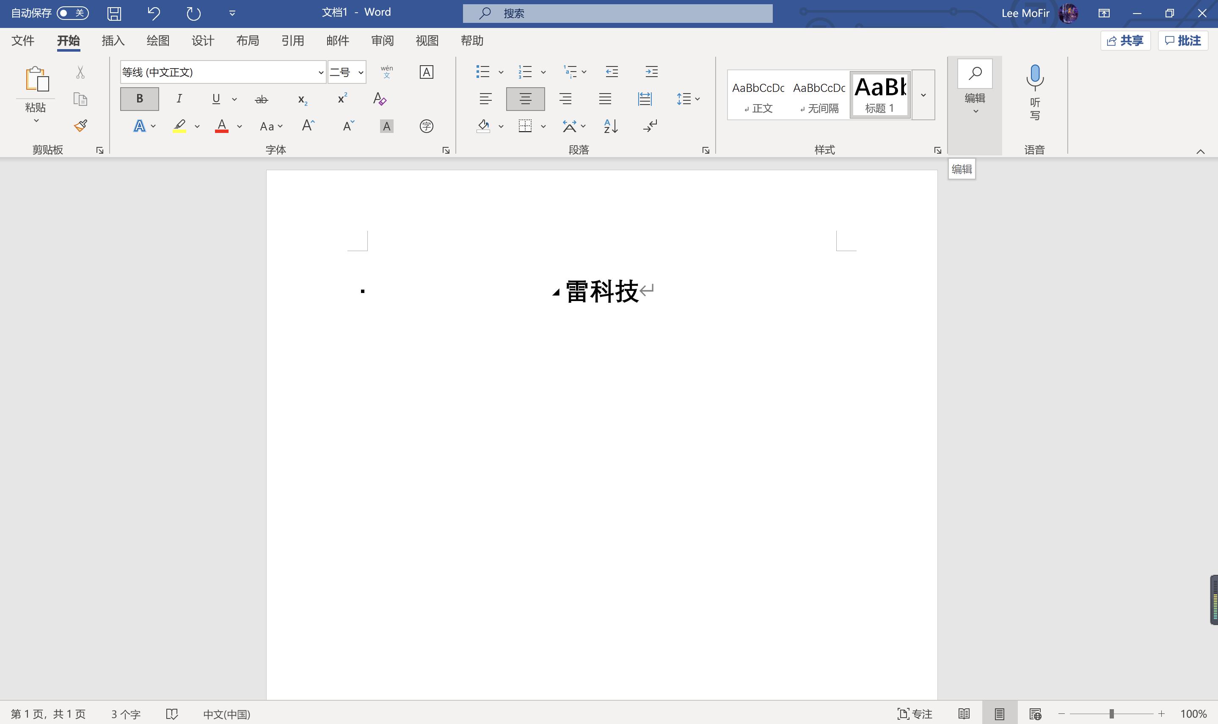Viewport: 1218px width, 724px height.
Task: Switch to Read Mode view
Action: coord(964,714)
